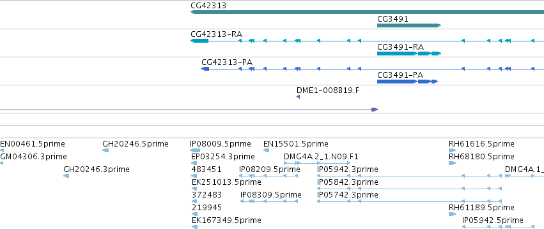
Task: Select the GH20246.3prime EST arrow
Action: [66, 176]
